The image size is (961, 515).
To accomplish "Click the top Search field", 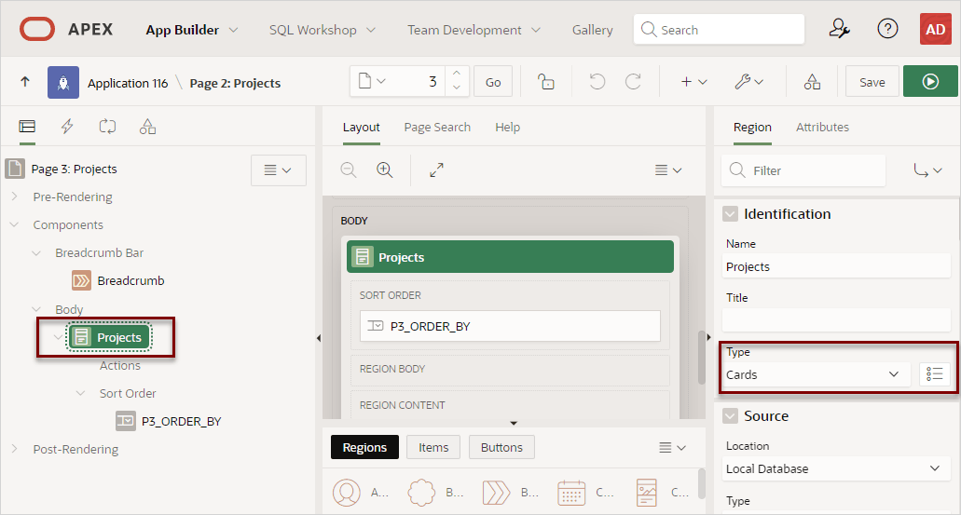I will tap(719, 30).
